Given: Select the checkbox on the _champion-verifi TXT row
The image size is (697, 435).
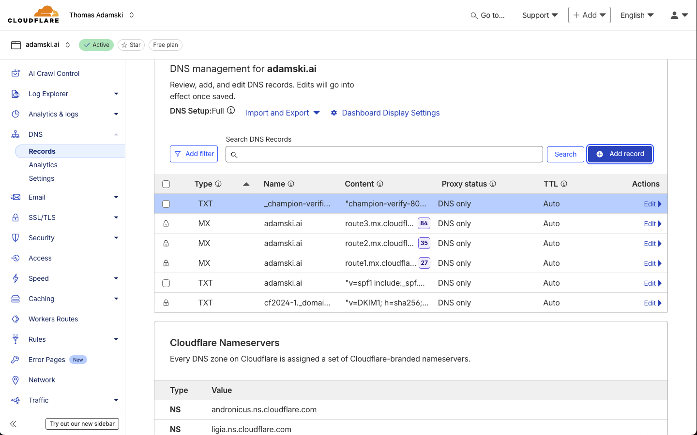Looking at the screenshot, I should coord(166,203).
